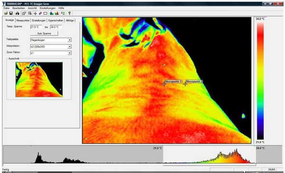Click the save floppy disk icon
The width and height of the screenshot is (285, 173).
11,13
